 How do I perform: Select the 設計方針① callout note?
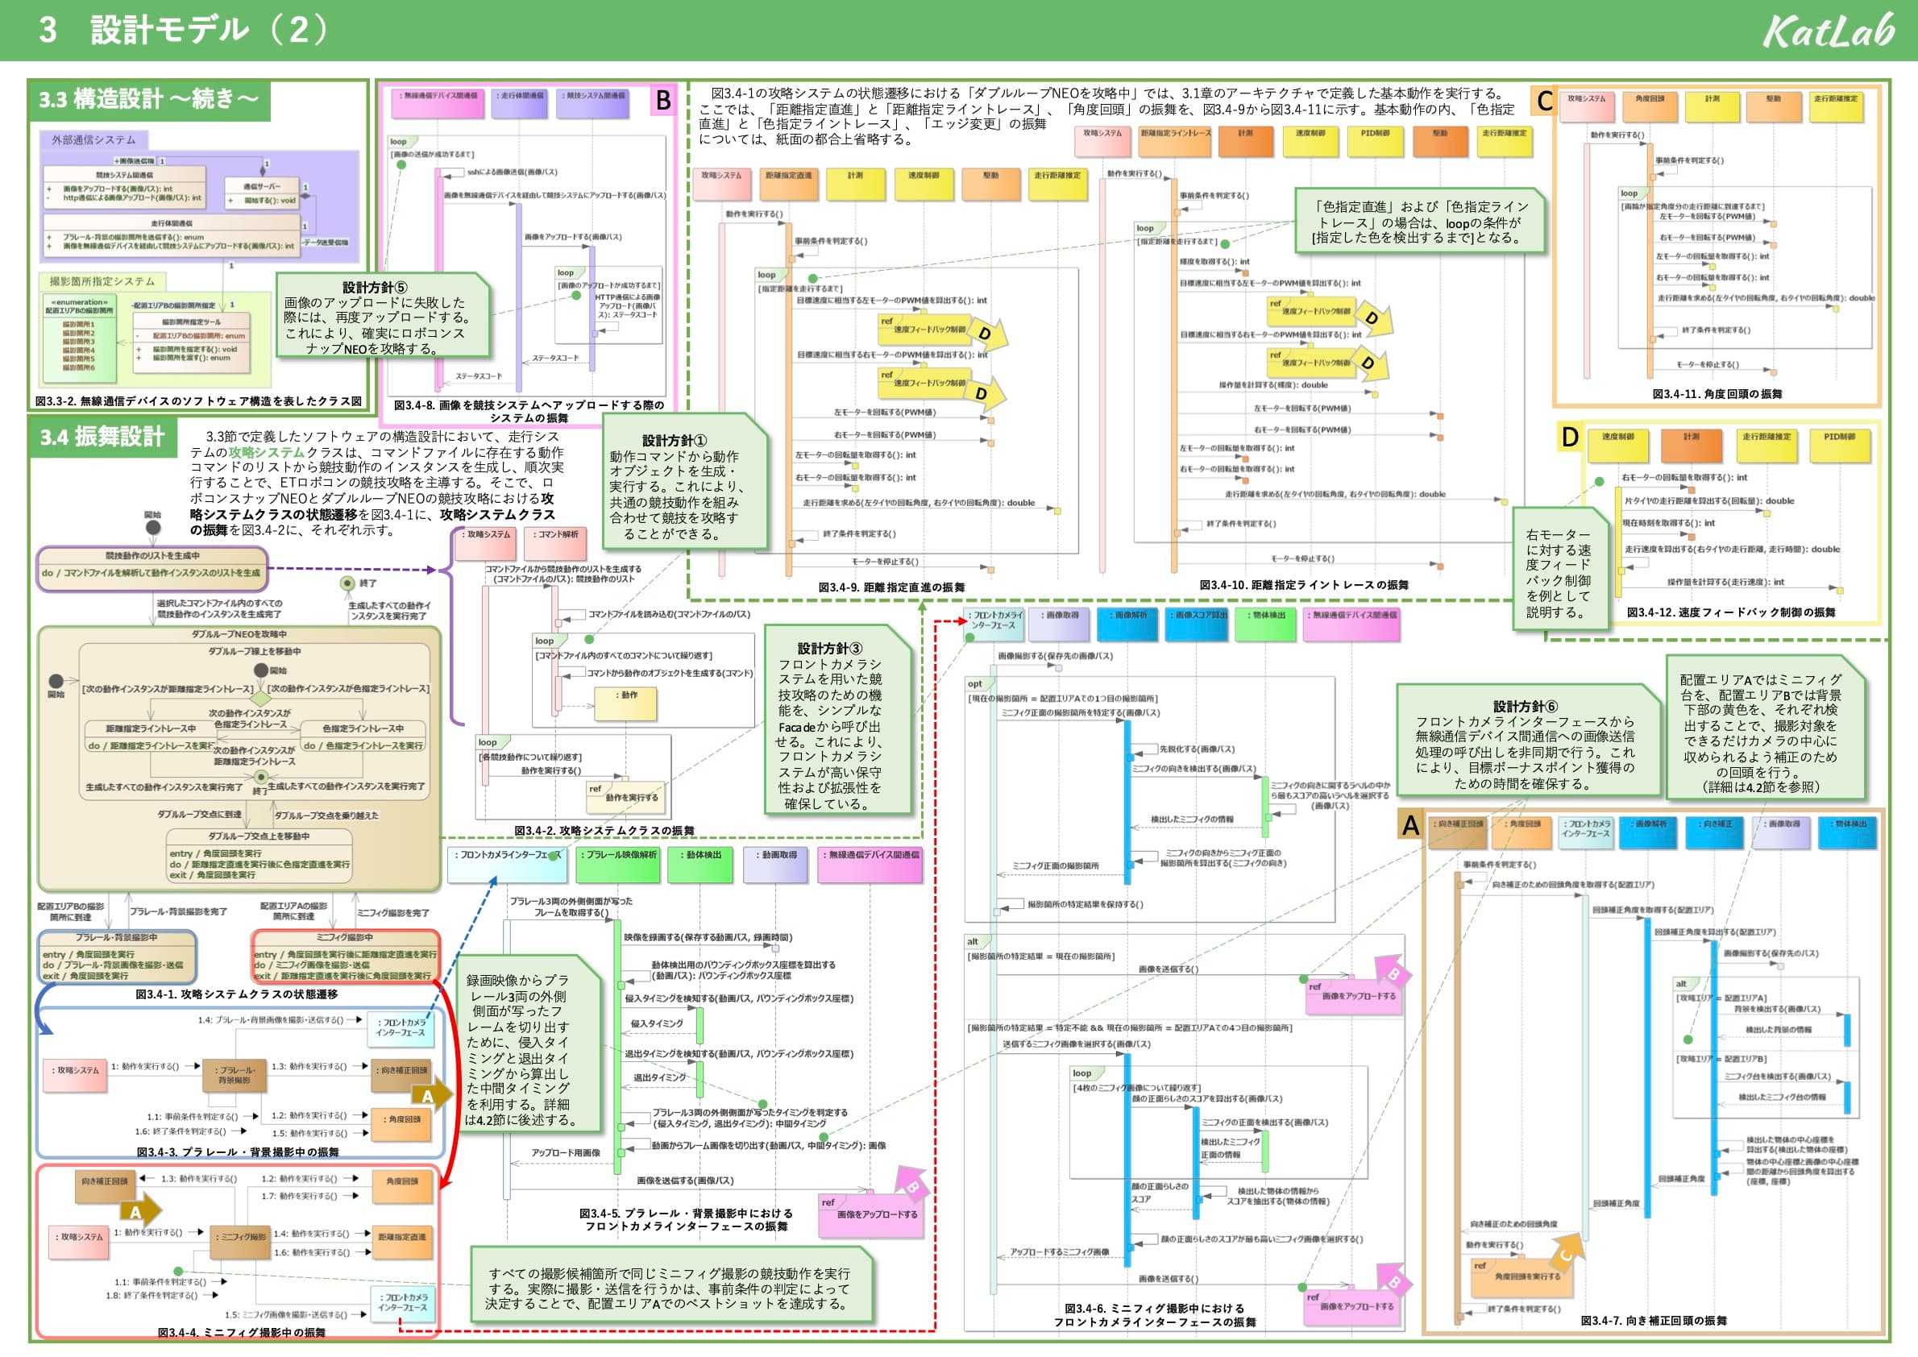pos(686,482)
